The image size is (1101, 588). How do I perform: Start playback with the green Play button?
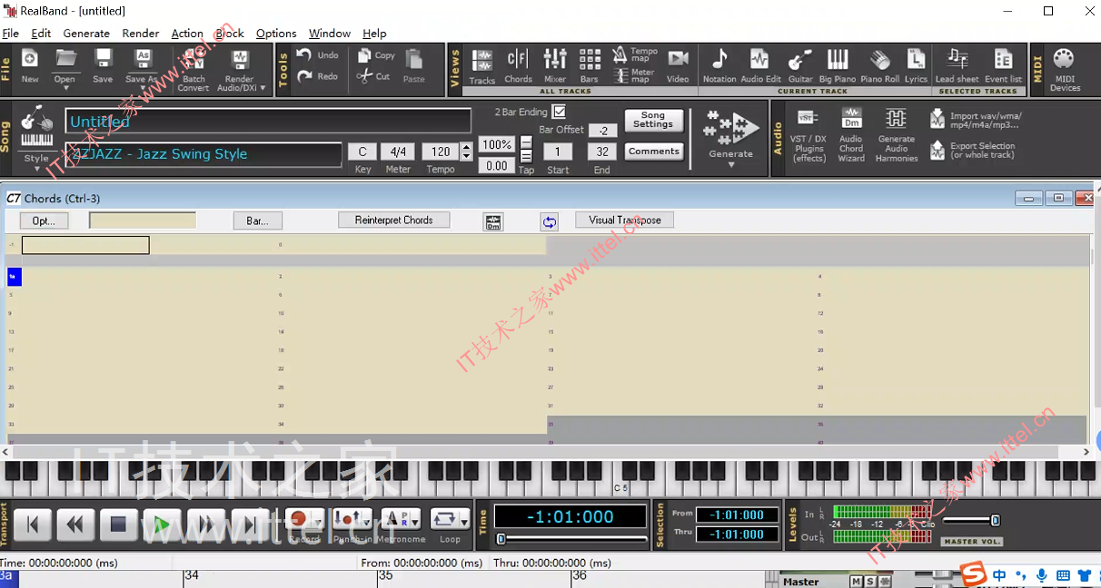pos(162,524)
